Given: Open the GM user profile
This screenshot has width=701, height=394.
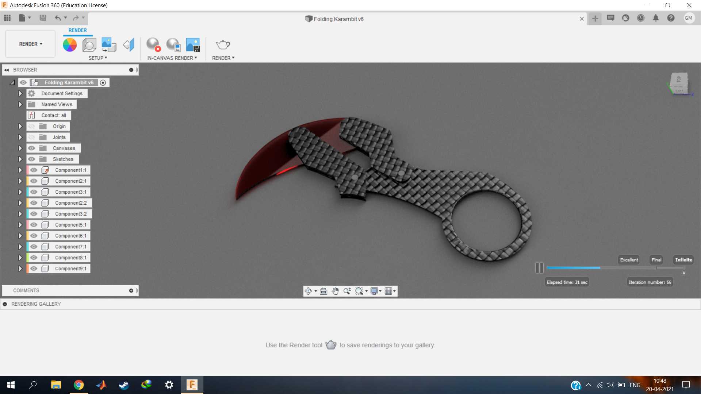Looking at the screenshot, I should pos(689,18).
